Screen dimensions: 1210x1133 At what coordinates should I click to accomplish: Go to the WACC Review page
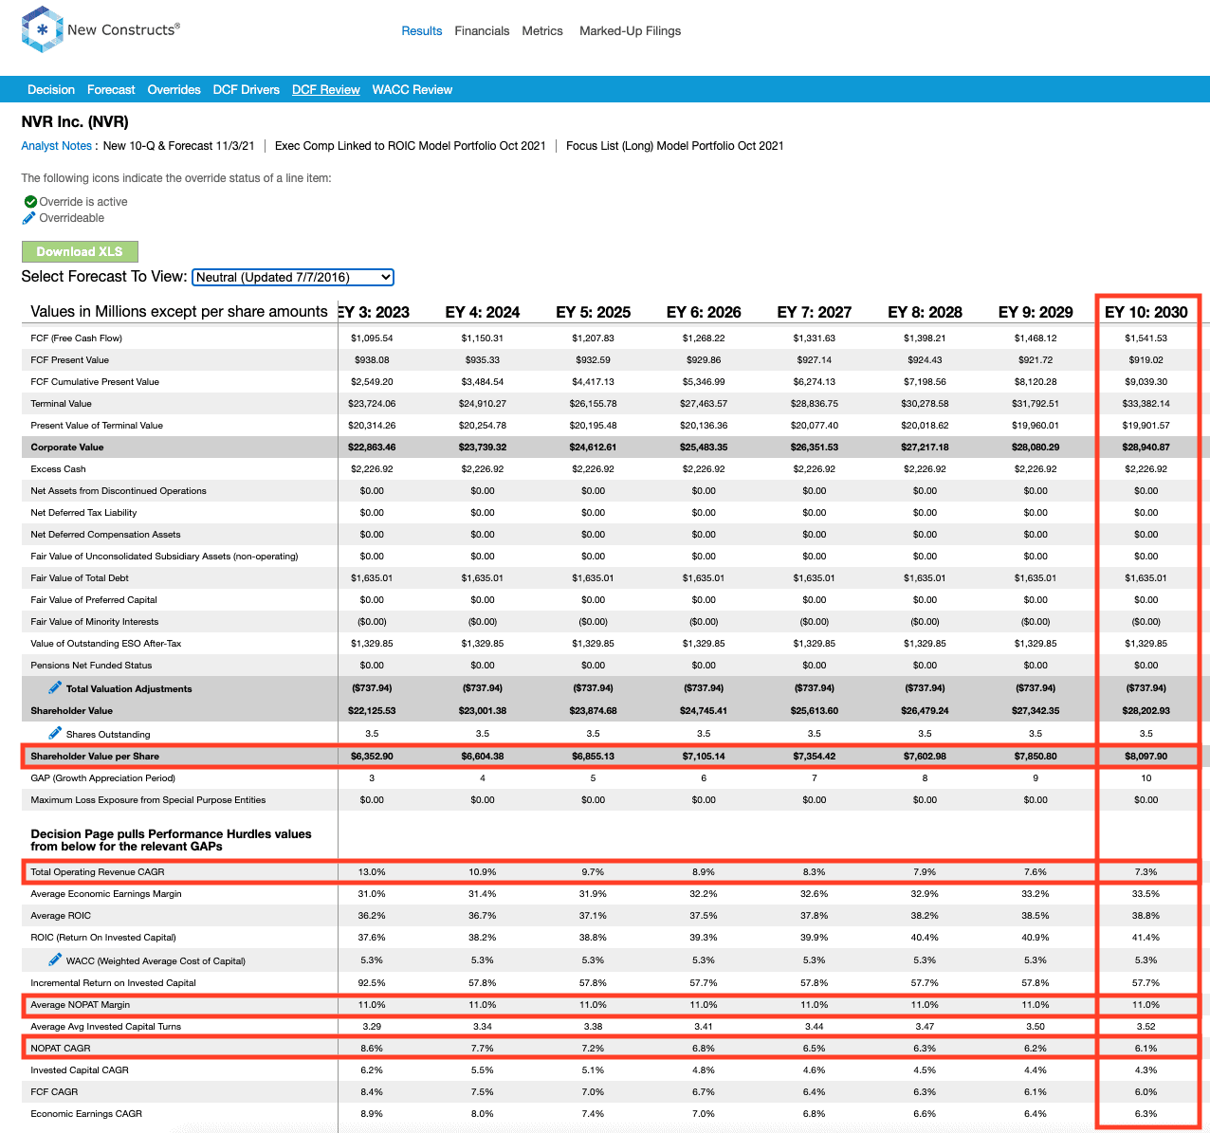click(412, 90)
